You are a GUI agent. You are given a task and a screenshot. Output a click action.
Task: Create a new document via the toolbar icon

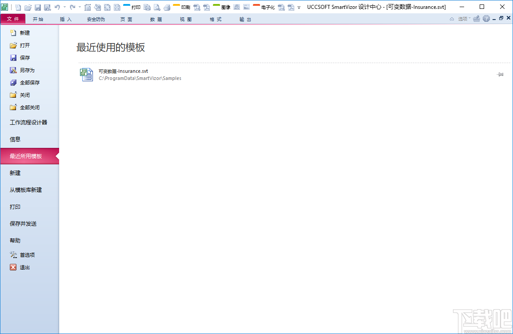click(18, 7)
